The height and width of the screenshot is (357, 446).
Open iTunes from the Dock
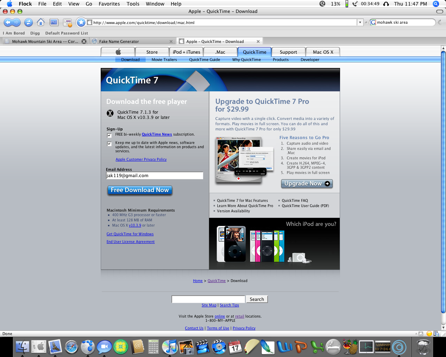(170, 347)
